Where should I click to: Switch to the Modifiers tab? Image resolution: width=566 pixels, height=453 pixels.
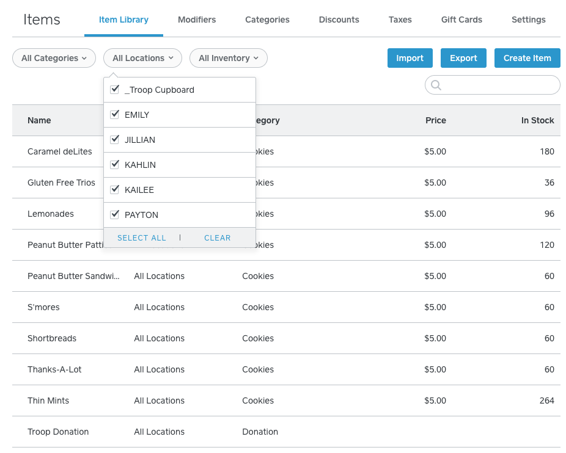pyautogui.click(x=197, y=20)
